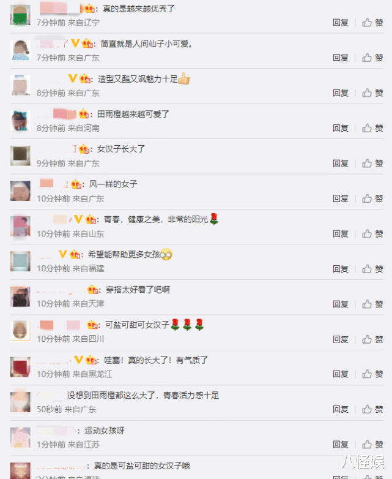Click 赞 text on 哇塞！真的长大了 comment
The height and width of the screenshot is (479, 392).
(x=379, y=374)
